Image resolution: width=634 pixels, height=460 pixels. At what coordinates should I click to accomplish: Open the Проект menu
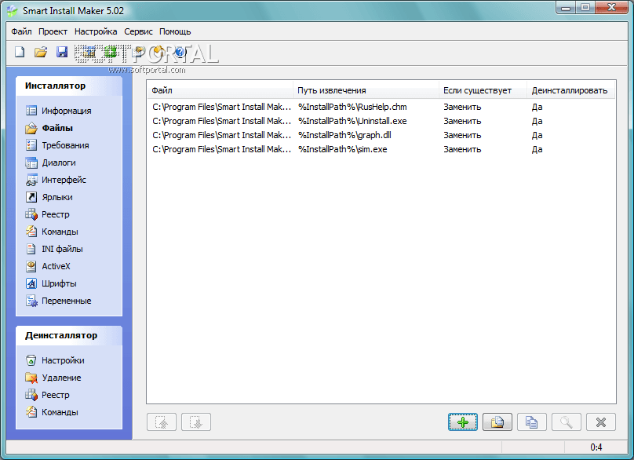tap(53, 31)
